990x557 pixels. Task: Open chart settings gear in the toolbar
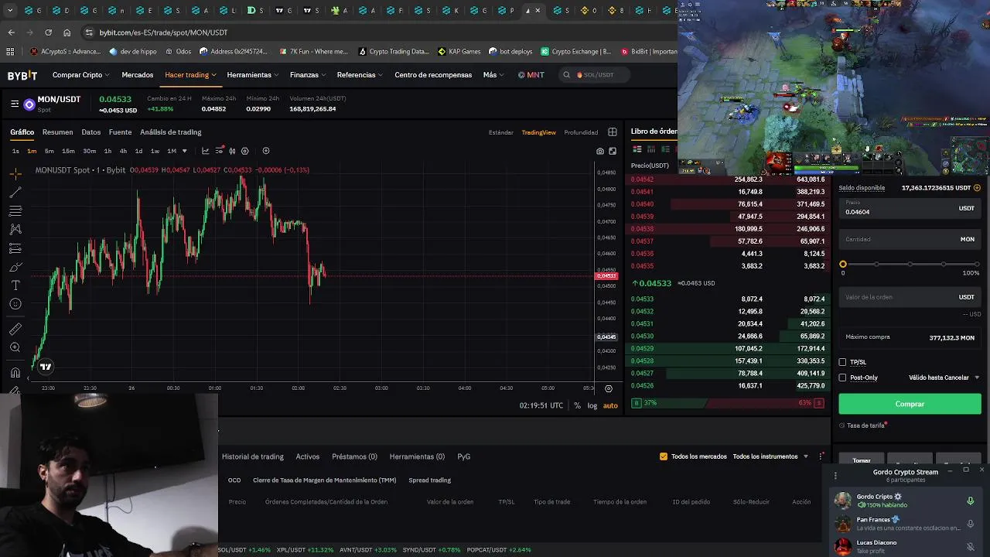(245, 151)
